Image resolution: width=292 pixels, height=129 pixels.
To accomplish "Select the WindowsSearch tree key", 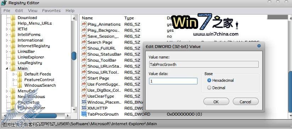I will (x=40, y=85).
